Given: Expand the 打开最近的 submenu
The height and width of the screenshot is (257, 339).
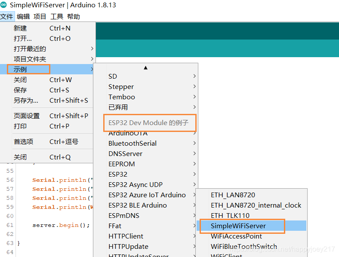Looking at the screenshot, I should pos(47,49).
